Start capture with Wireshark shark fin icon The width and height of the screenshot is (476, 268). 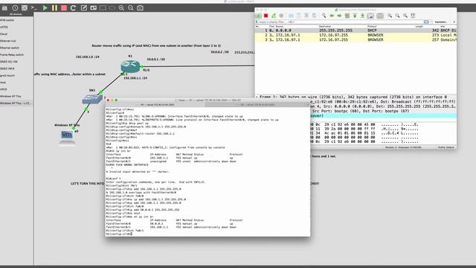(x=258, y=16)
